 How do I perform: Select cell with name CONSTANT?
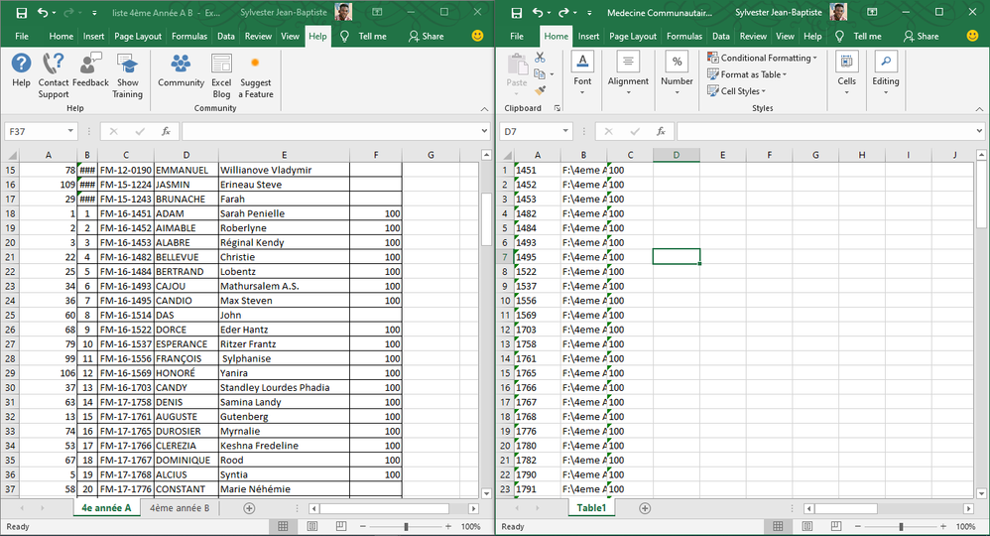(x=186, y=488)
